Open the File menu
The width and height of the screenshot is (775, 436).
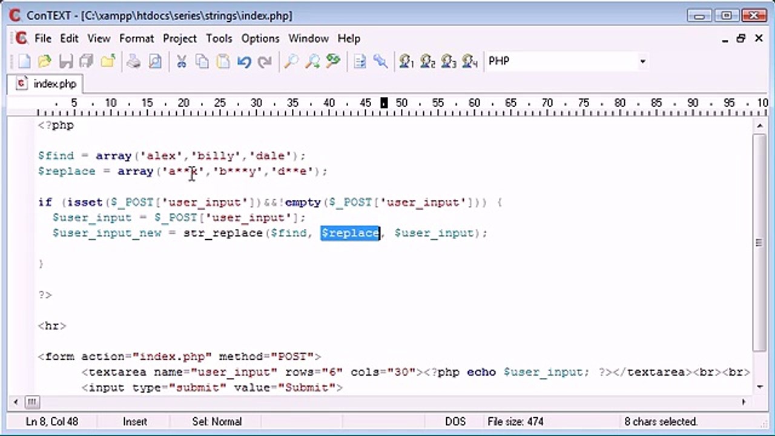[x=43, y=38]
